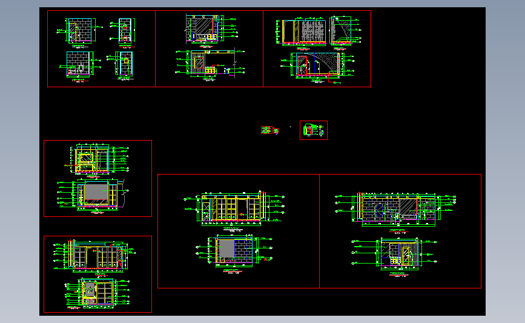Select the bottom-right sheet with brick wall elevation

(x=400, y=231)
